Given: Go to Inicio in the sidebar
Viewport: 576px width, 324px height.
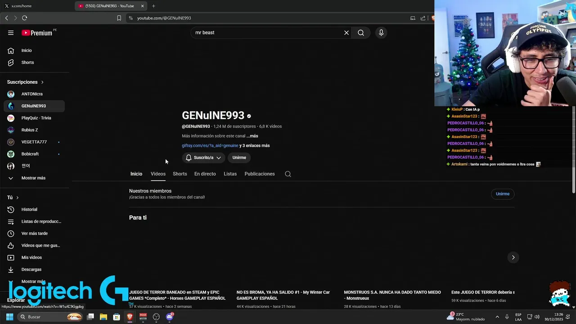Looking at the screenshot, I should (34, 51).
